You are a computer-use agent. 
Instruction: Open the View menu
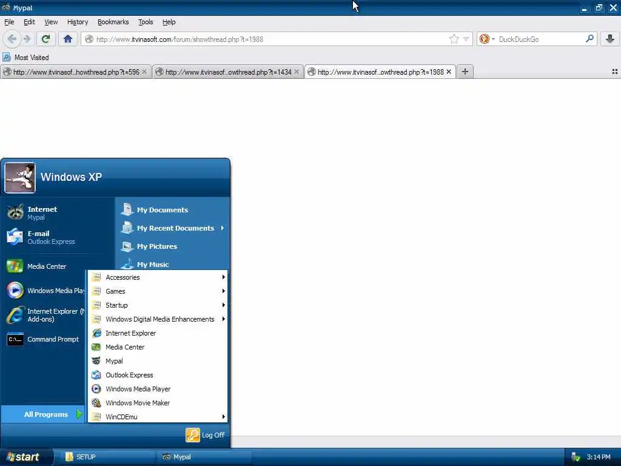click(x=51, y=22)
